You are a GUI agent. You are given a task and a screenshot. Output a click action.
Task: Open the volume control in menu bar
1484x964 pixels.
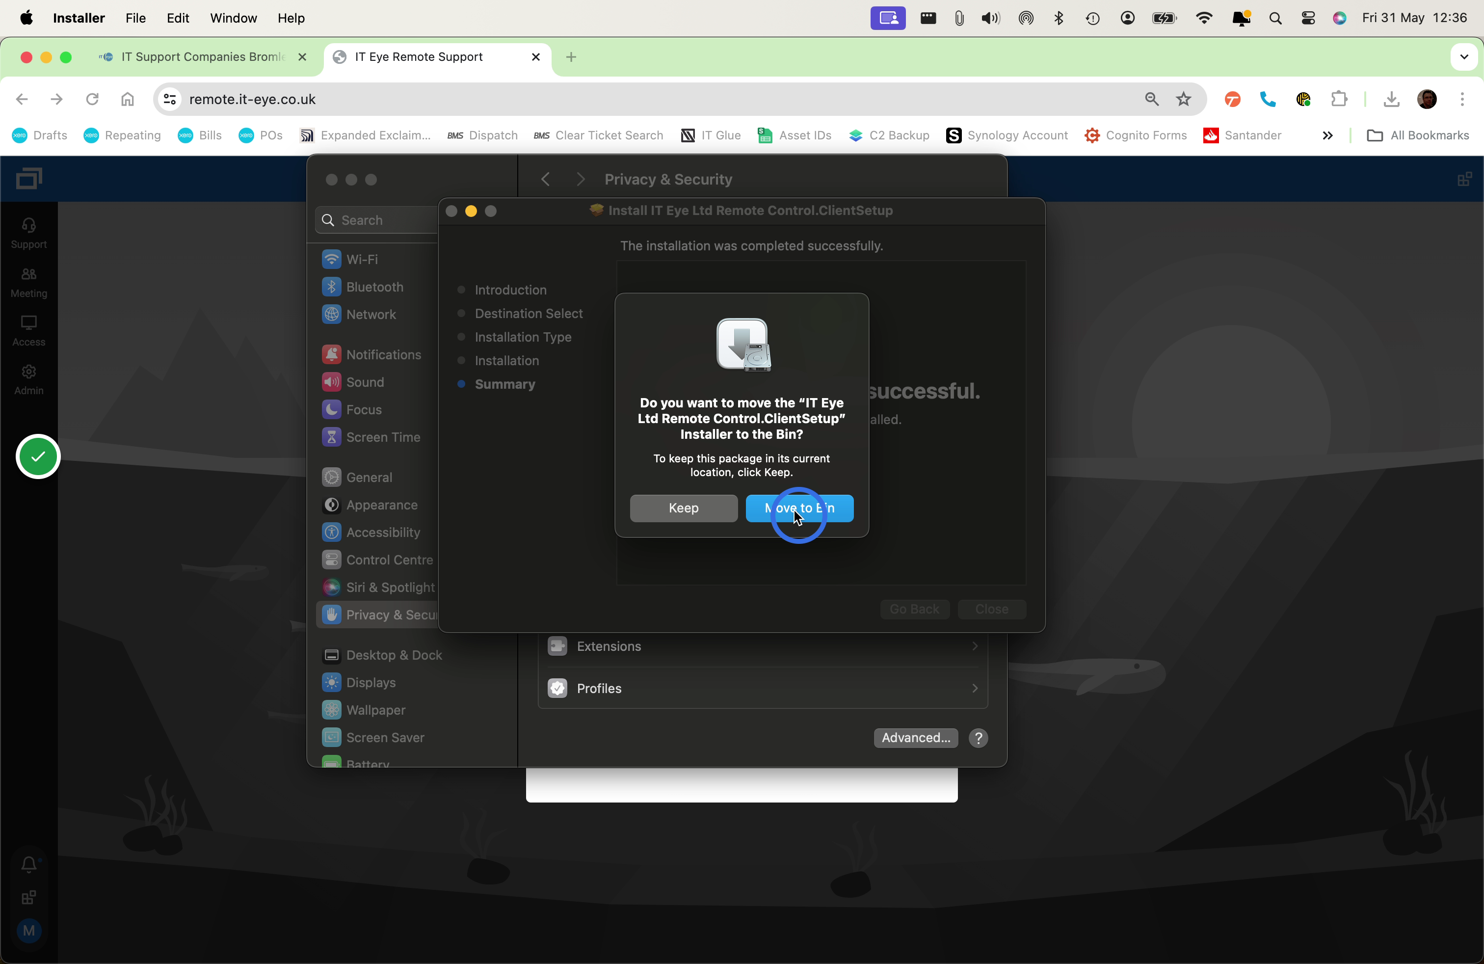coord(990,18)
